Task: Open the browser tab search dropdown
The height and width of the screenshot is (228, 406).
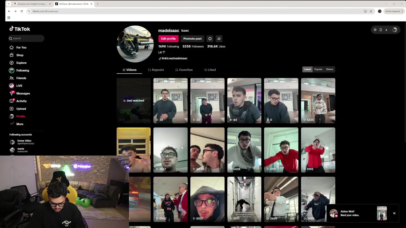Action: click(9, 4)
